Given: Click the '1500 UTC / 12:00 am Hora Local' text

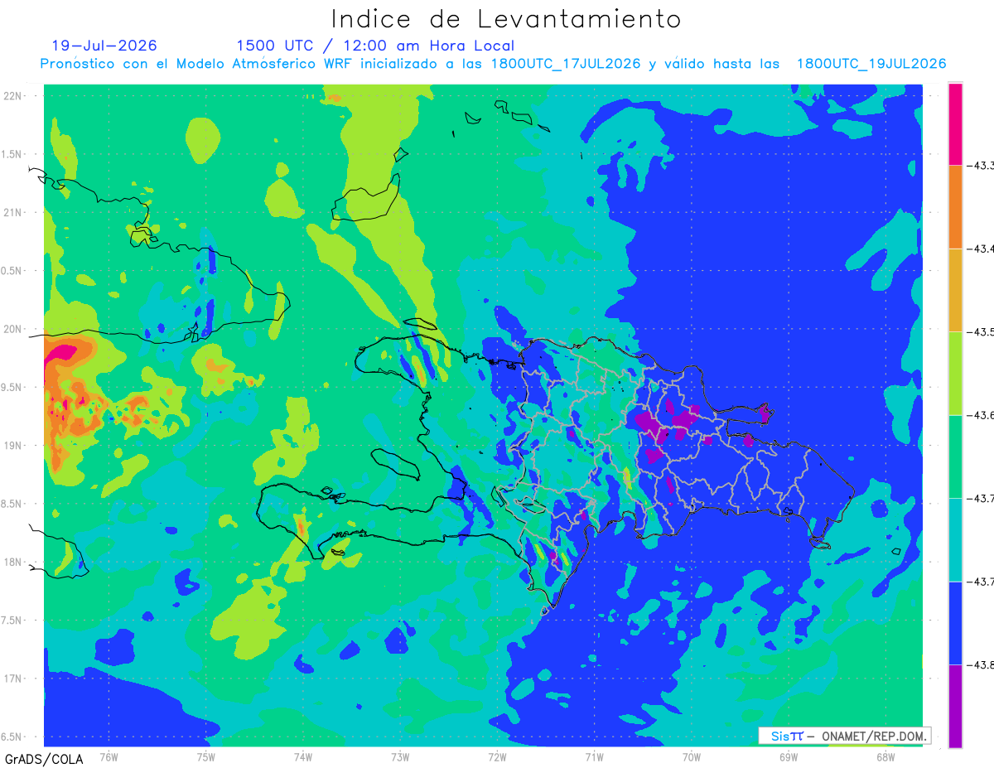Looking at the screenshot, I should click(x=375, y=46).
